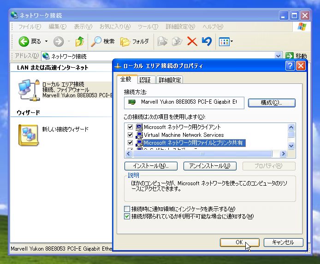Minimize the ネットワーク接続 window
The width and height of the screenshot is (320, 264).
(284, 16)
